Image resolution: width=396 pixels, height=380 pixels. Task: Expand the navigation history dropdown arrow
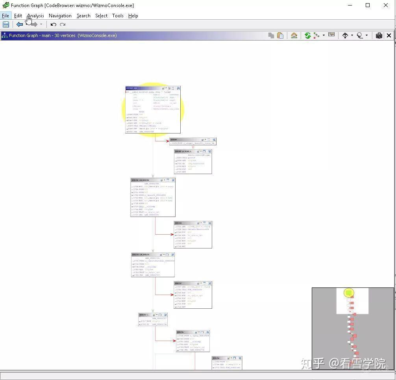[41, 24]
